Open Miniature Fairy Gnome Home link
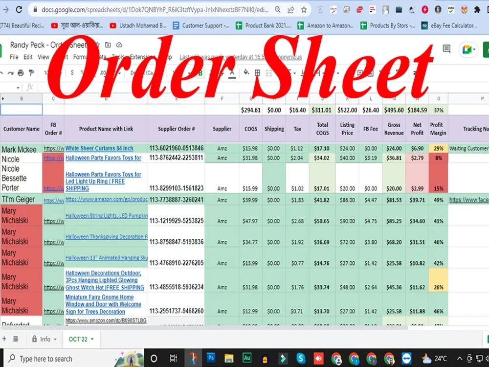The height and width of the screenshot is (367, 489). tap(103, 304)
